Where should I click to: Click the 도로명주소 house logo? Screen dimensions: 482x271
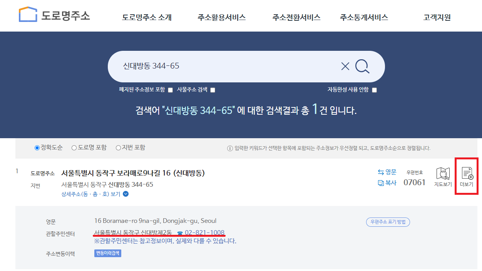pos(54,15)
